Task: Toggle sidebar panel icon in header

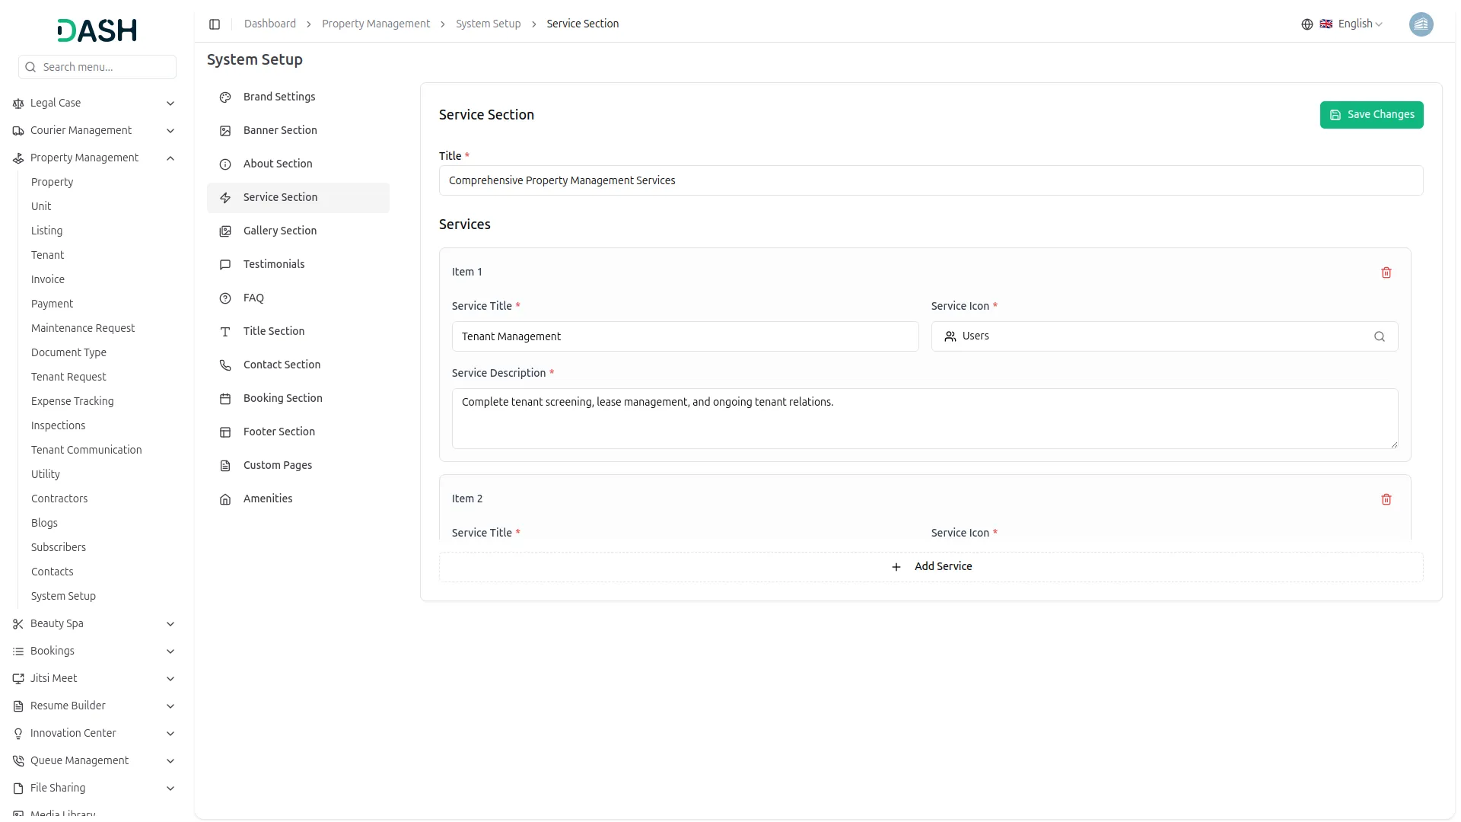Action: pyautogui.click(x=215, y=24)
